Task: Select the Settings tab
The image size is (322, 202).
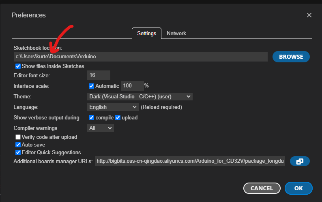Action: point(146,34)
